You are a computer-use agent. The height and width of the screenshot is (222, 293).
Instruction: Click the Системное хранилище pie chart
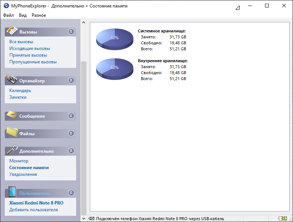(x=115, y=39)
